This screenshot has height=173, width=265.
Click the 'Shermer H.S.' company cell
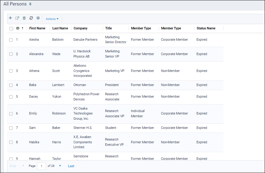click(83, 128)
